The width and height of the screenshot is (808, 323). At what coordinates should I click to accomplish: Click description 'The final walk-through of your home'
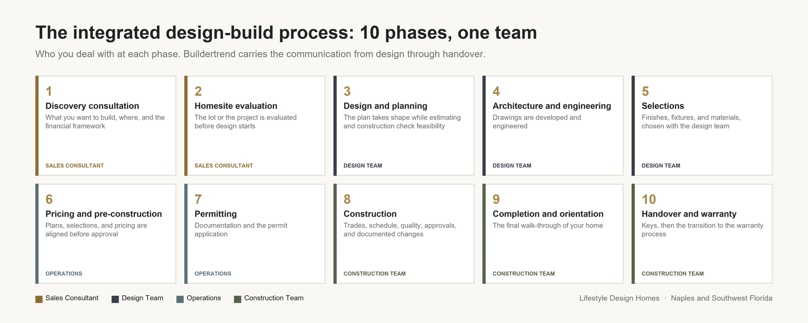click(x=547, y=226)
